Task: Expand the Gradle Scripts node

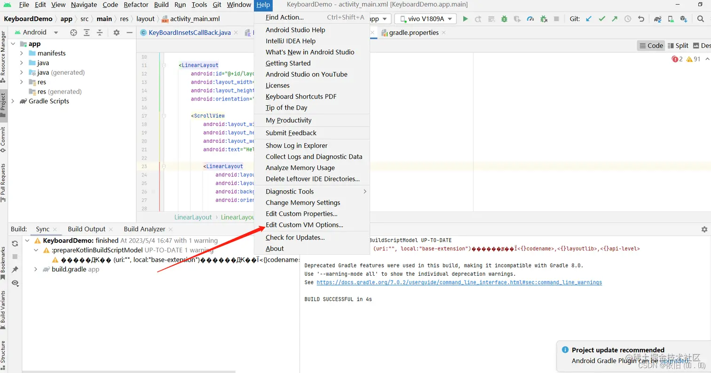Action: pos(13,101)
